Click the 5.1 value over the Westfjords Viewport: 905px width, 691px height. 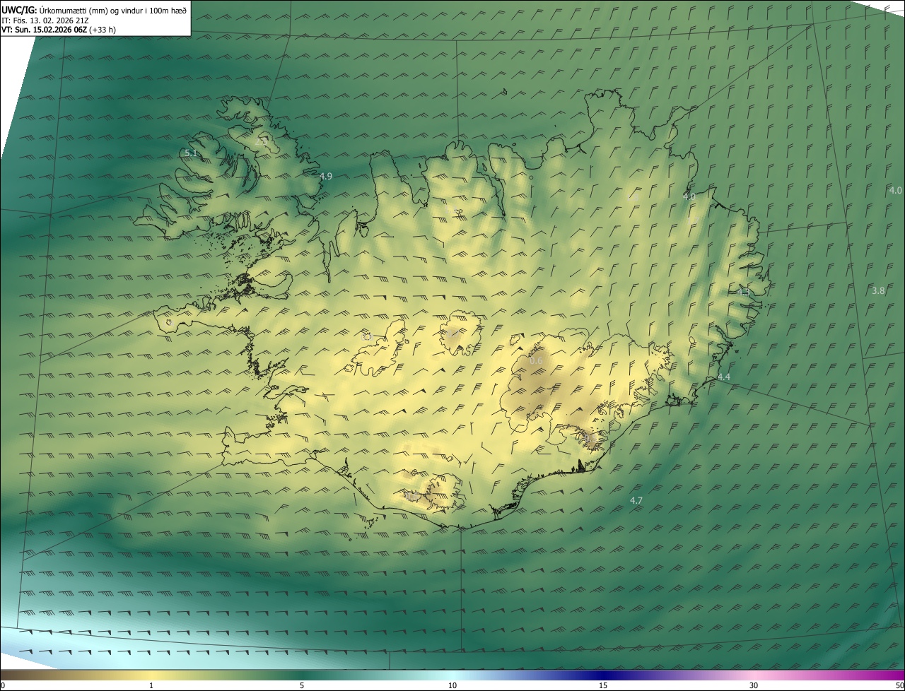tap(190, 153)
